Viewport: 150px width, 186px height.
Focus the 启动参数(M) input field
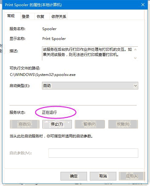click(93, 153)
